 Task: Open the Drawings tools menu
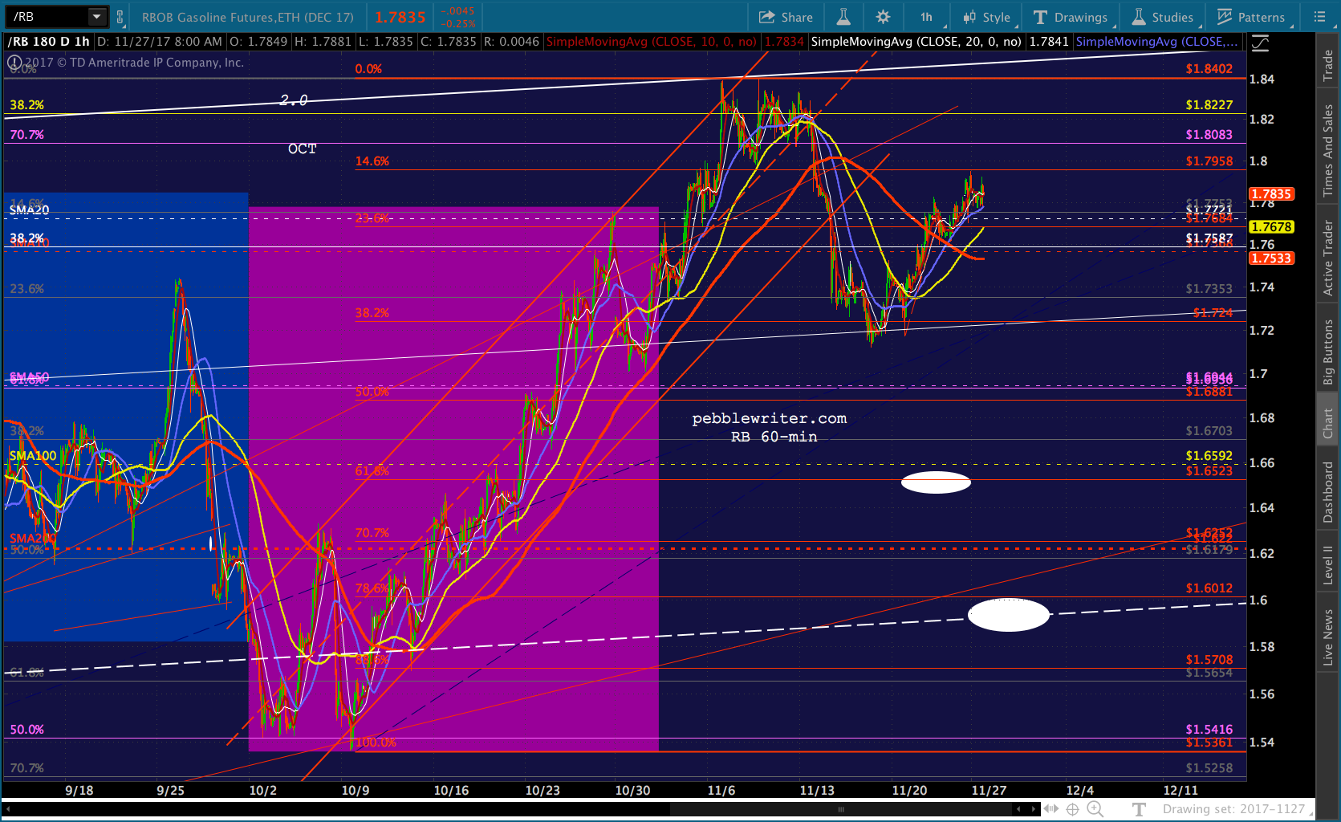click(x=1071, y=17)
